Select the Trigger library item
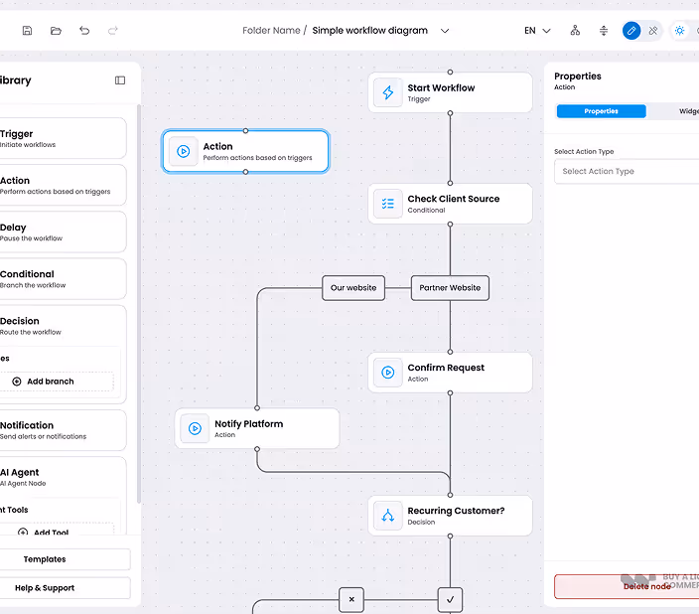 [x=63, y=138]
